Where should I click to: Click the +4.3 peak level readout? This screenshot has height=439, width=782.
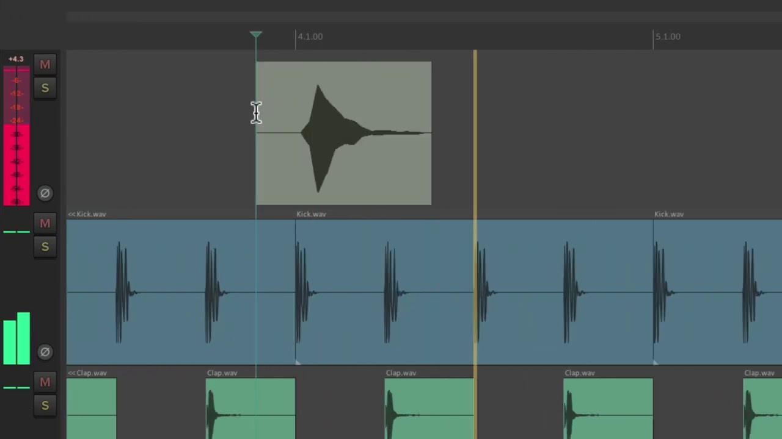(x=16, y=59)
